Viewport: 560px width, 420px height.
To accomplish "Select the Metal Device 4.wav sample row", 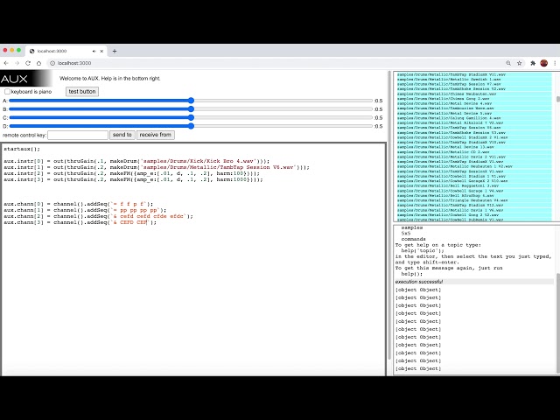I will click(x=474, y=103).
